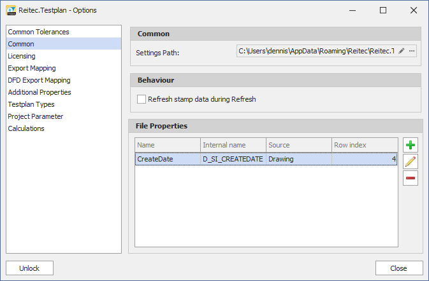429x281 pixels.
Task: Sort by the Internal name column header
Action: (x=233, y=145)
